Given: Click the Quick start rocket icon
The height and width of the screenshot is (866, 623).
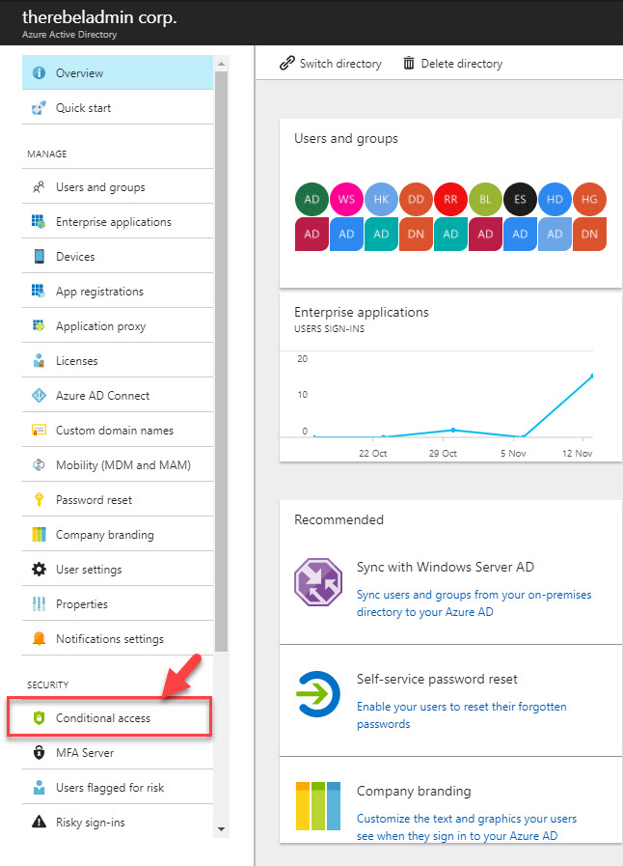Looking at the screenshot, I should point(39,108).
